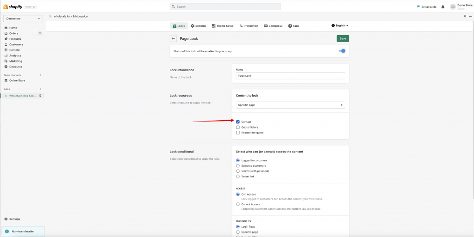474x237 pixels.
Task: Click the Content icon in sidebar
Action: [6, 50]
